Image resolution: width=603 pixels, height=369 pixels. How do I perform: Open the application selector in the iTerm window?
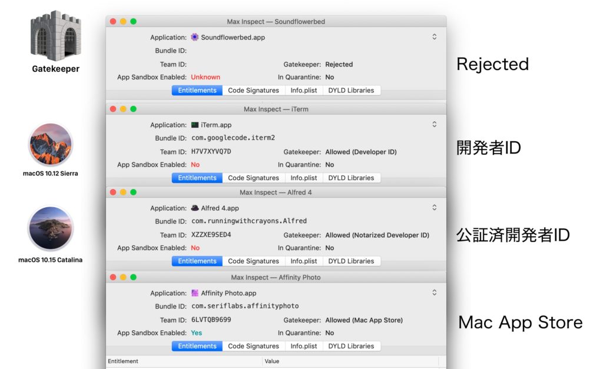point(434,124)
